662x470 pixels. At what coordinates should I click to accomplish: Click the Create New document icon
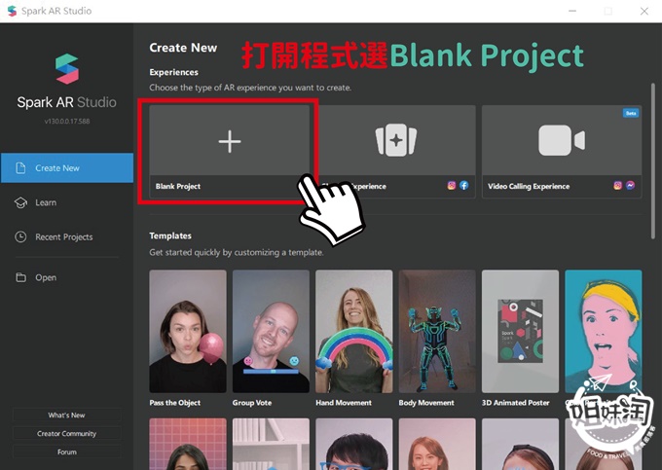(20, 168)
